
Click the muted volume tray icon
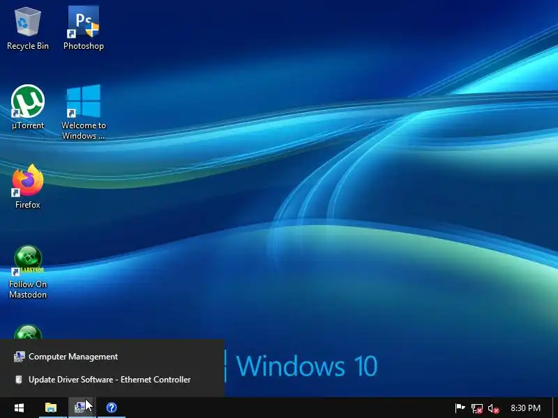[x=494, y=408]
